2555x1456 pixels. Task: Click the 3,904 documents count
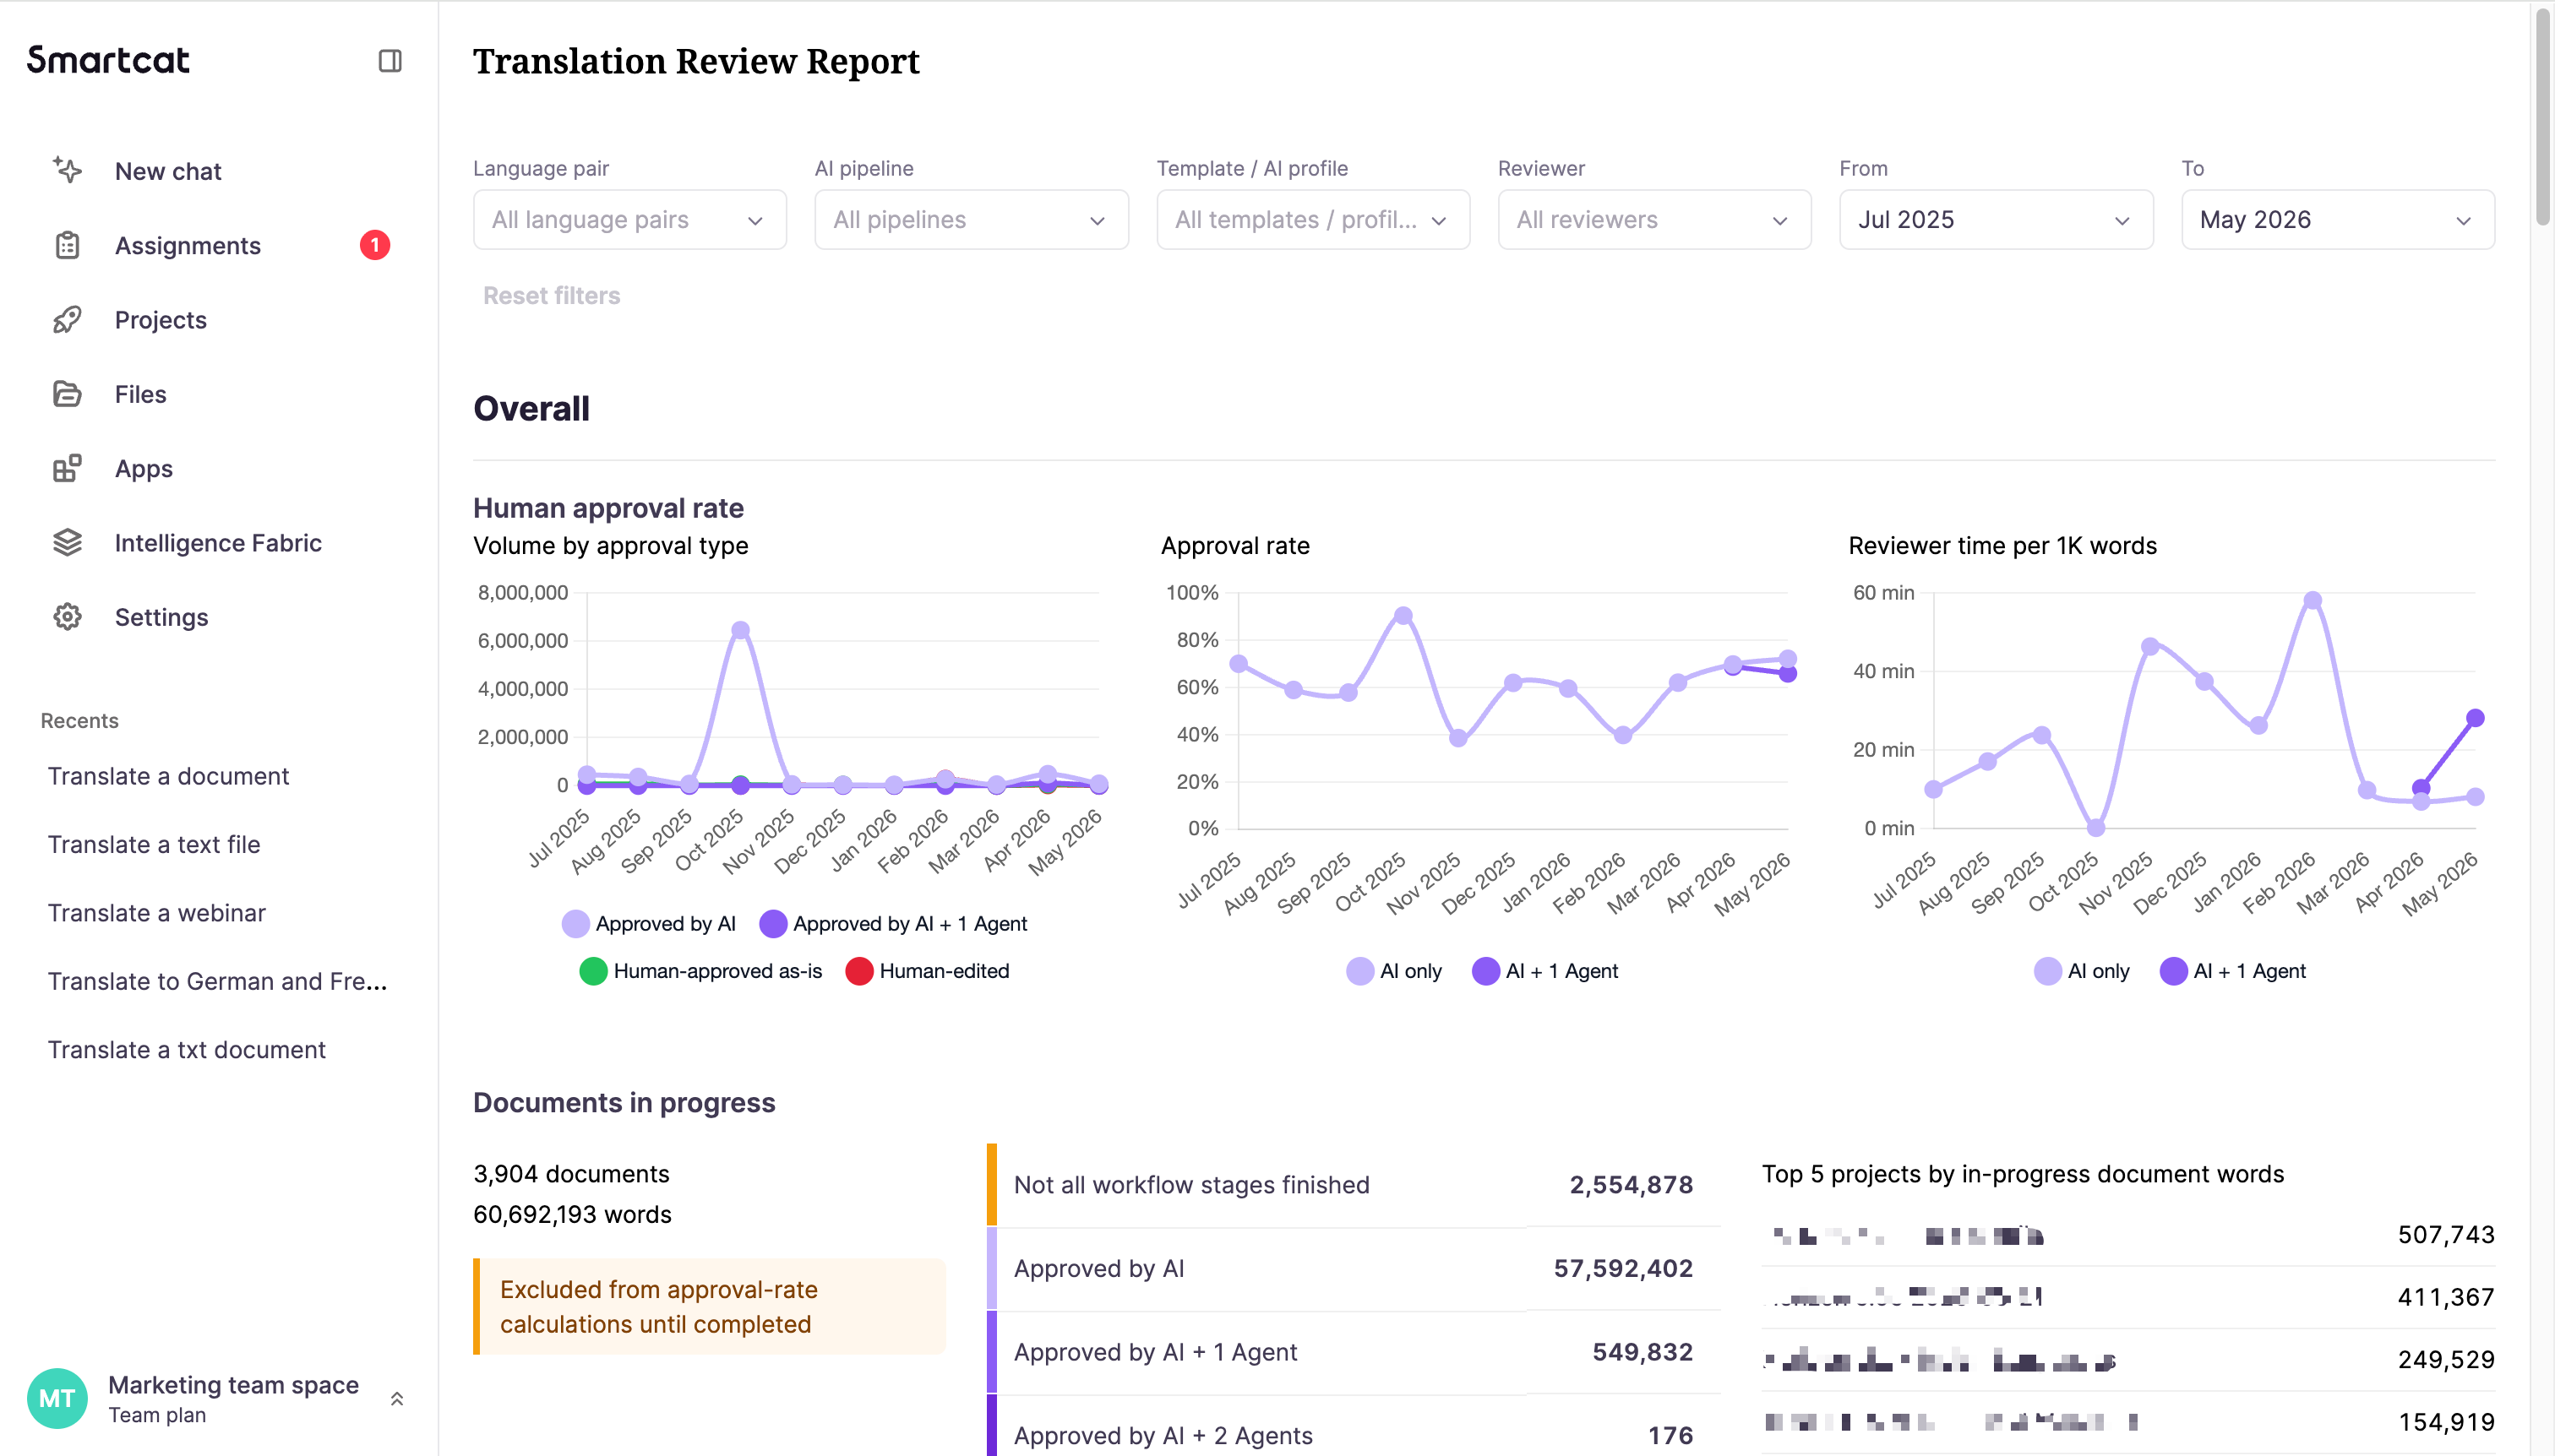[x=571, y=1174]
